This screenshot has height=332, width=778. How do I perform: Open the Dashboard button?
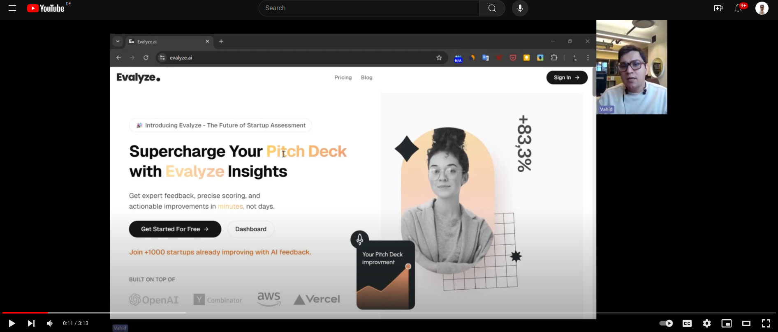click(x=251, y=229)
